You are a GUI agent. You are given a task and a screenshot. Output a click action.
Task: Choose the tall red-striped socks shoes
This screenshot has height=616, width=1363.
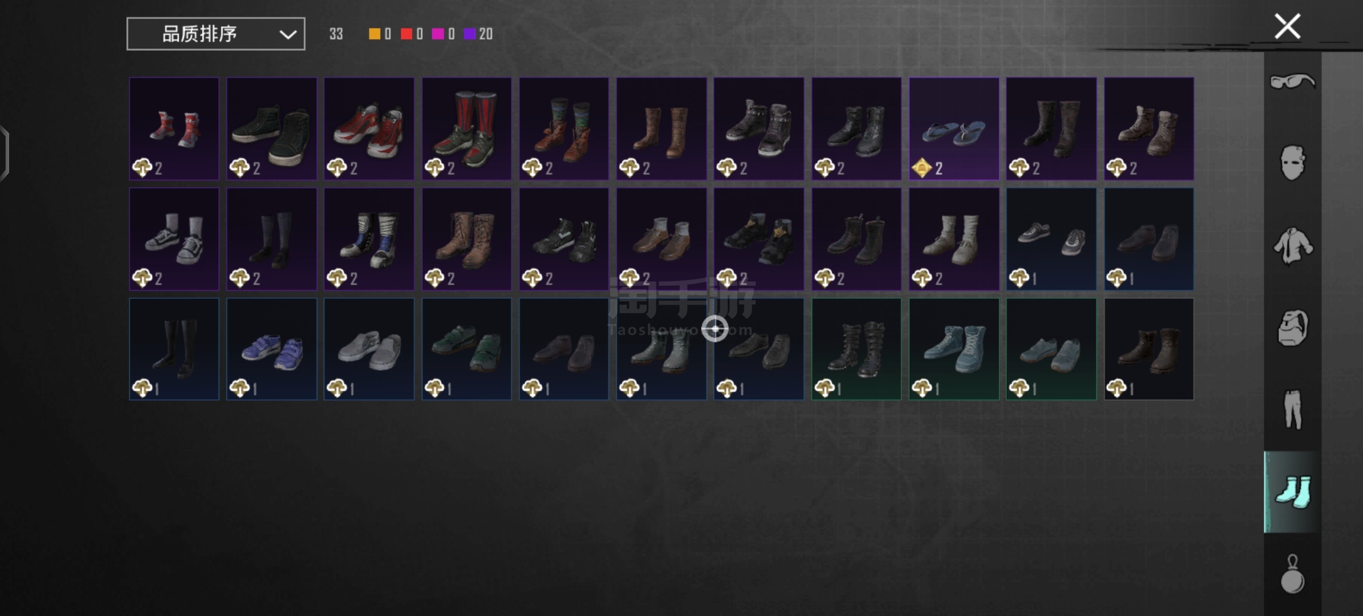click(x=466, y=129)
